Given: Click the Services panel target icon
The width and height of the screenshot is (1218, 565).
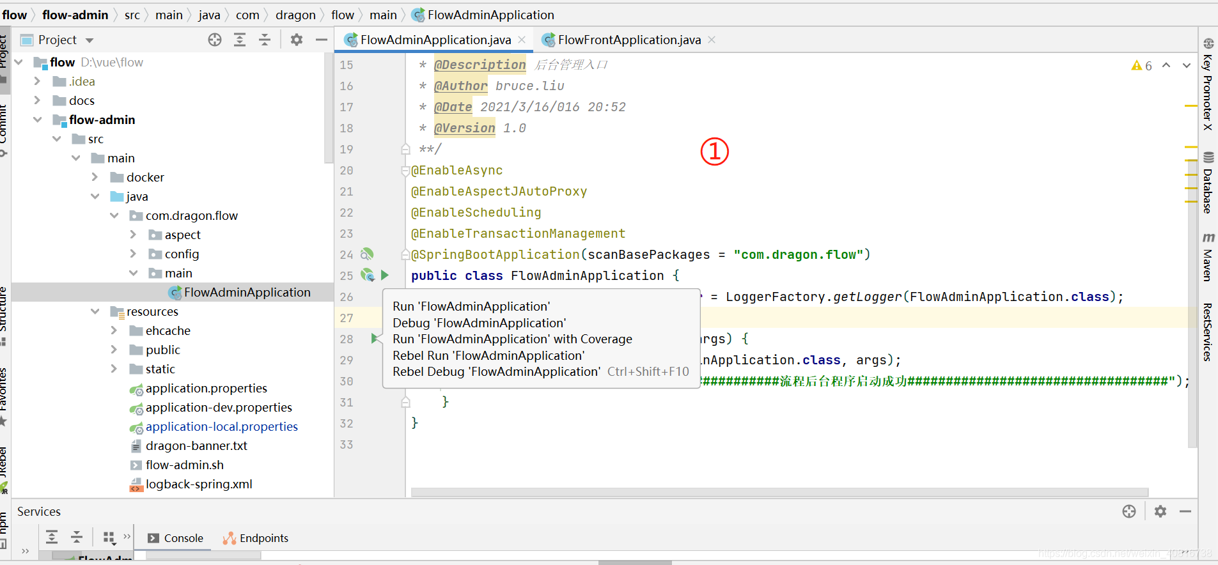Looking at the screenshot, I should [x=1129, y=511].
